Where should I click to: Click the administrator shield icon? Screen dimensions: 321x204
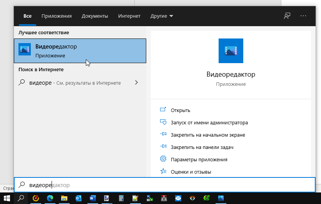[163, 122]
